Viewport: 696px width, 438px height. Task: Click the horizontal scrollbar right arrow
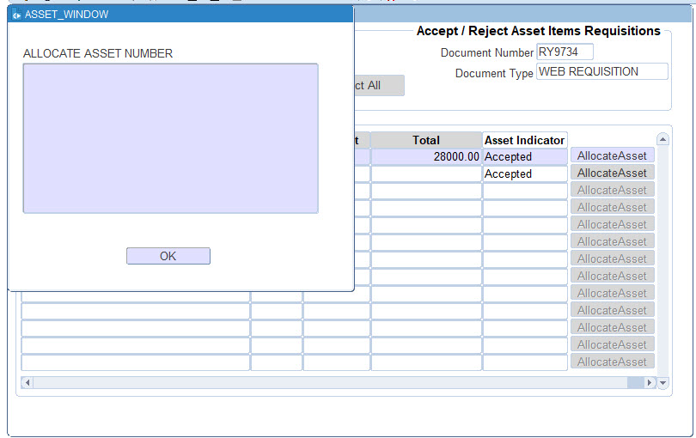coord(650,382)
